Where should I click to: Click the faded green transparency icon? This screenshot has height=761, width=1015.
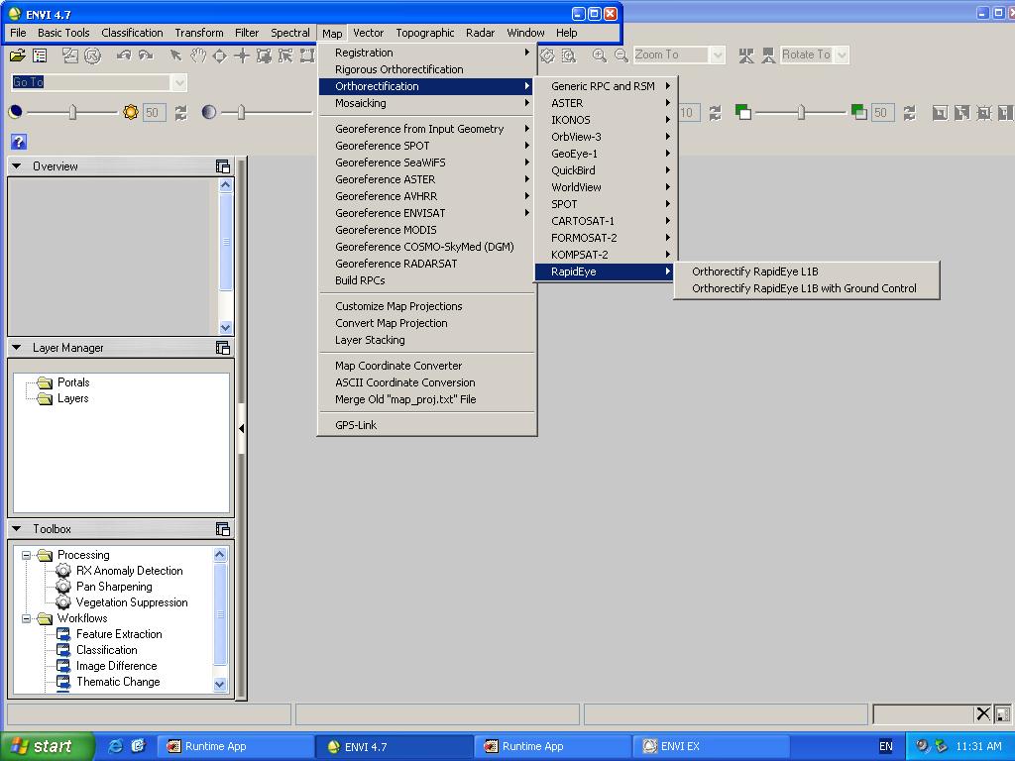coord(859,112)
